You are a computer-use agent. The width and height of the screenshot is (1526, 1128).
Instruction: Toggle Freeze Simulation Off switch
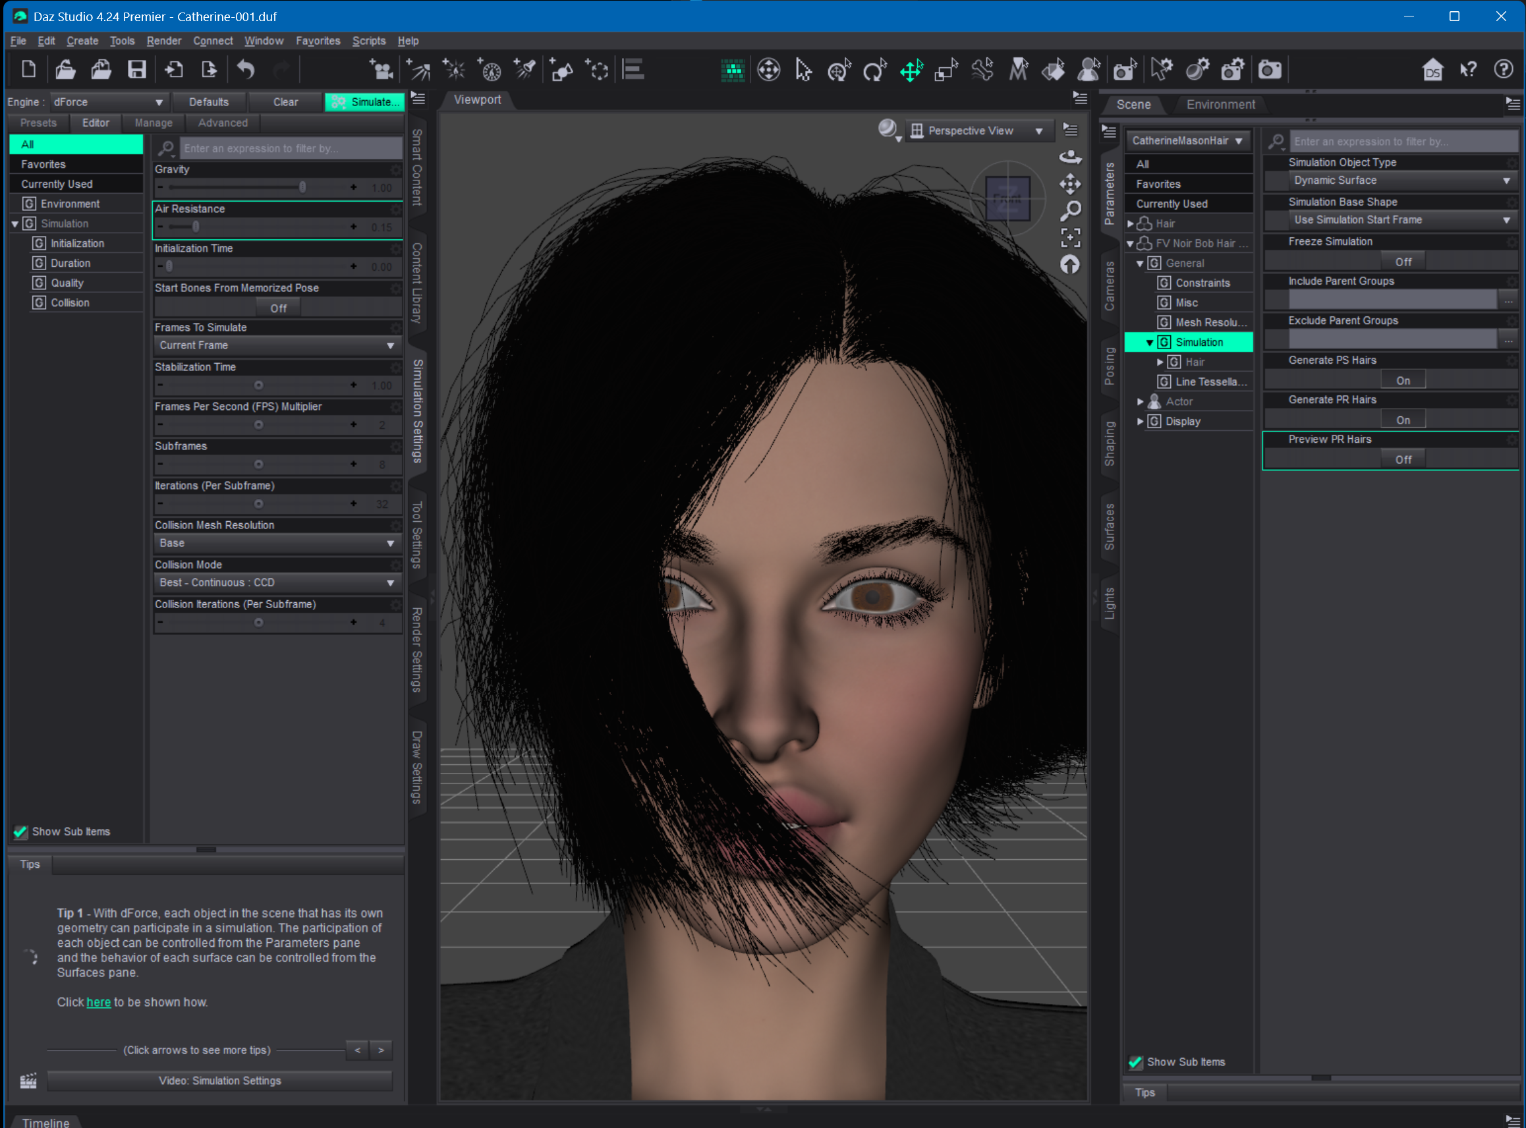[1403, 262]
